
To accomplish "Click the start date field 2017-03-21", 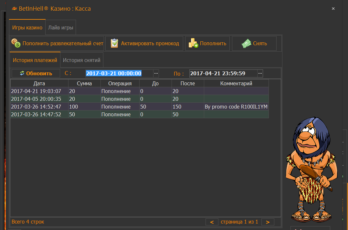I will [x=113, y=73].
